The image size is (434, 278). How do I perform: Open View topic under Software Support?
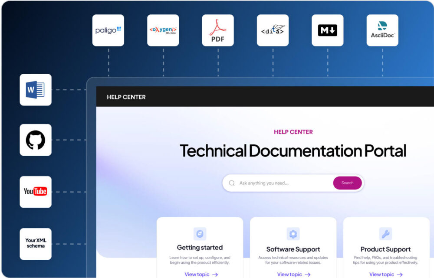click(x=294, y=274)
